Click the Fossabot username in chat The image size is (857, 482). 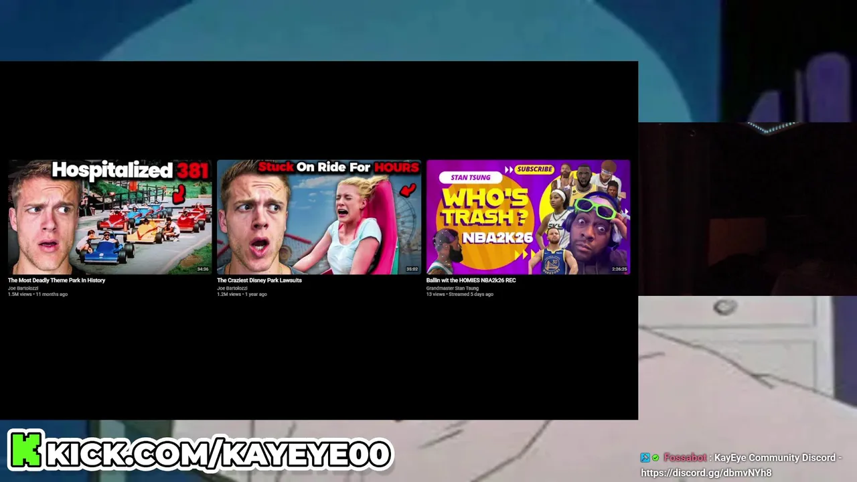pyautogui.click(x=685, y=458)
